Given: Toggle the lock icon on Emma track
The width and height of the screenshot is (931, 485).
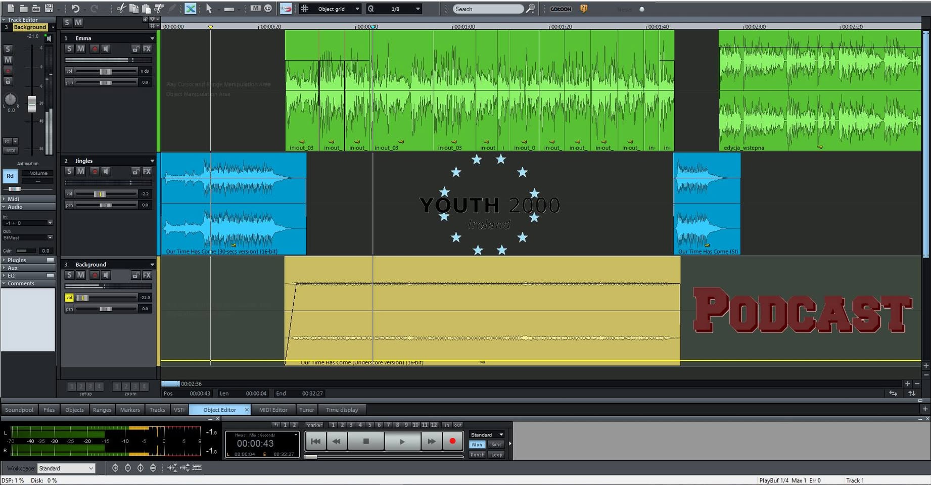Looking at the screenshot, I should click(135, 48).
